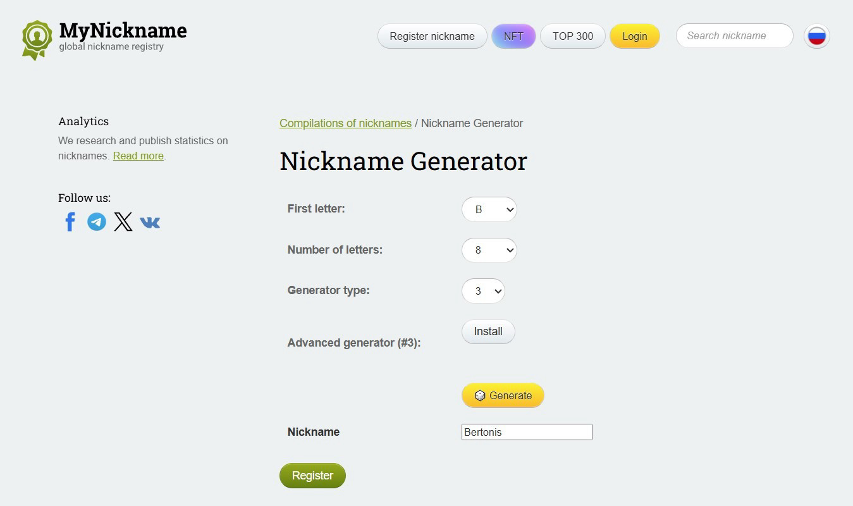Open the Facebook social icon
This screenshot has width=853, height=506.
[x=70, y=221]
